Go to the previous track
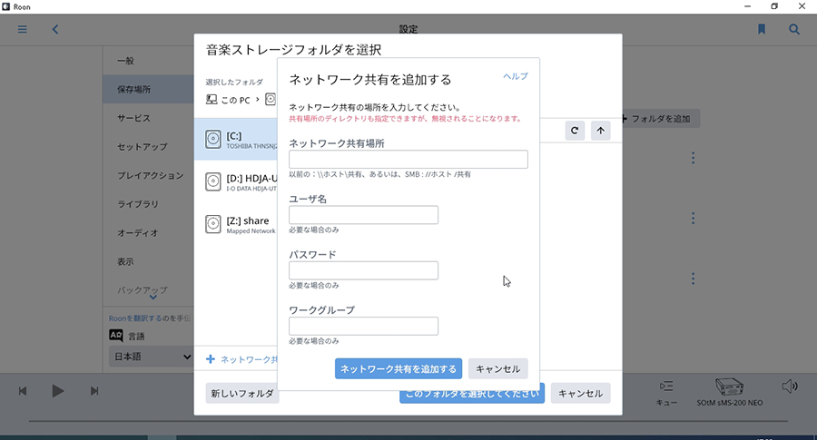This screenshot has height=440, width=817. (x=23, y=390)
